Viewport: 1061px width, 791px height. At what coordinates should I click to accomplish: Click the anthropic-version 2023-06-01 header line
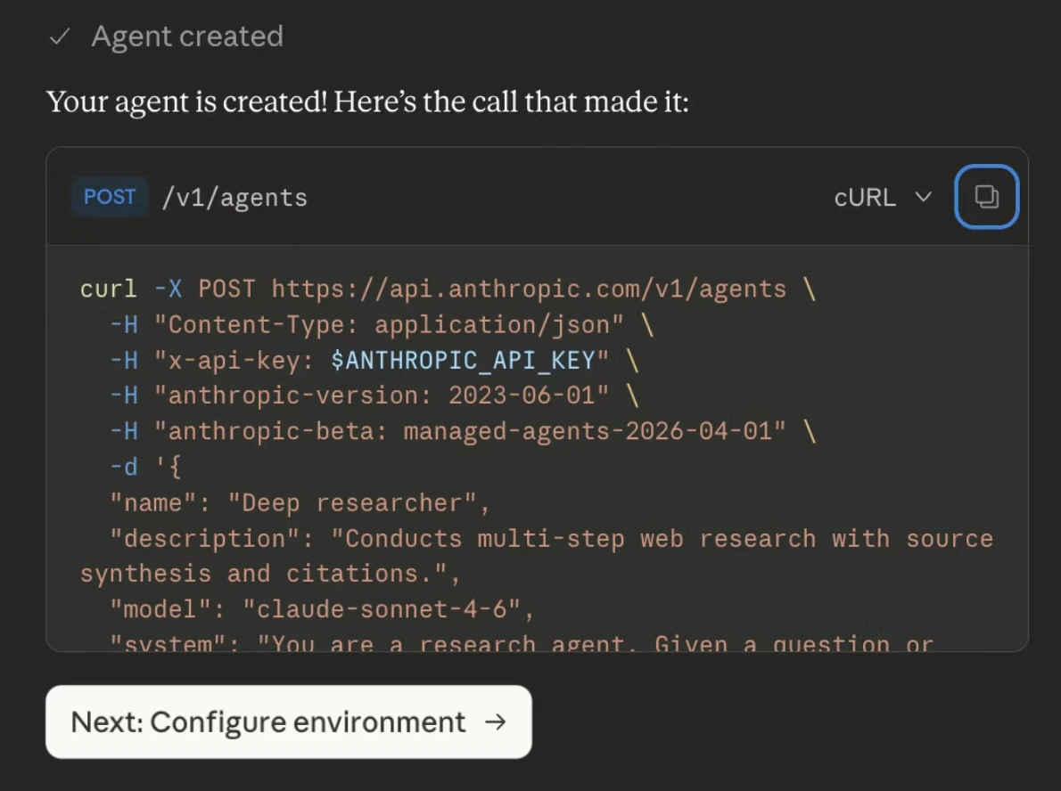[x=374, y=395]
